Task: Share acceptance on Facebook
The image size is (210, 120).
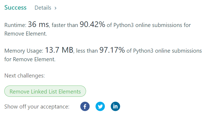Action: point(85,106)
